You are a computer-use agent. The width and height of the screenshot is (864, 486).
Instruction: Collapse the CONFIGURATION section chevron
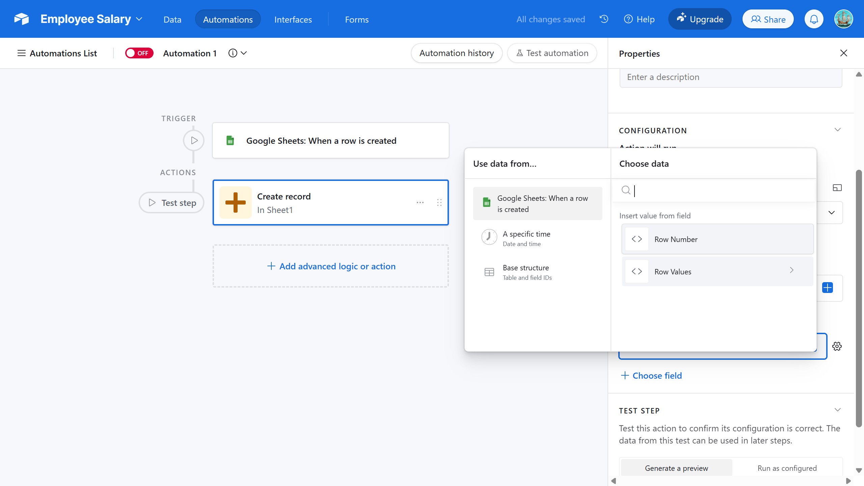(837, 130)
